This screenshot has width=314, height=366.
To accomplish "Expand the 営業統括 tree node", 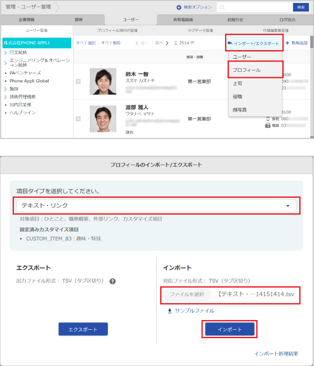I will 5,53.
